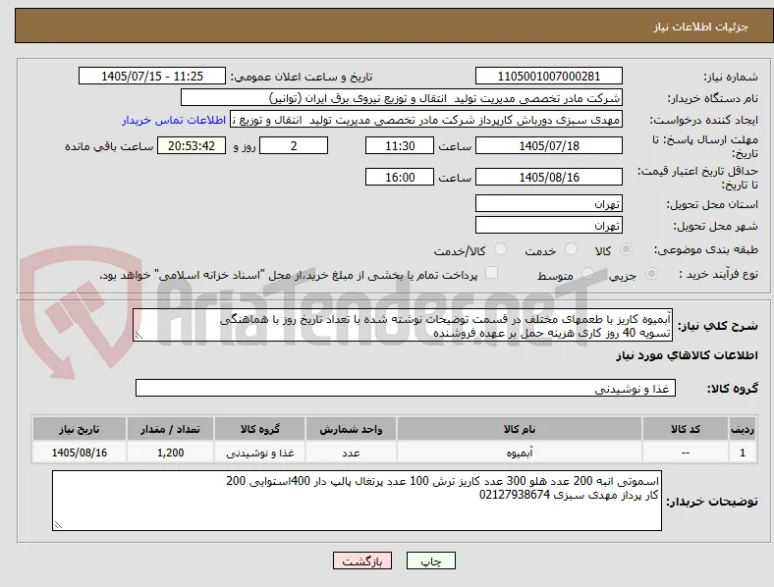Click the نام کالا column header

coord(520,429)
